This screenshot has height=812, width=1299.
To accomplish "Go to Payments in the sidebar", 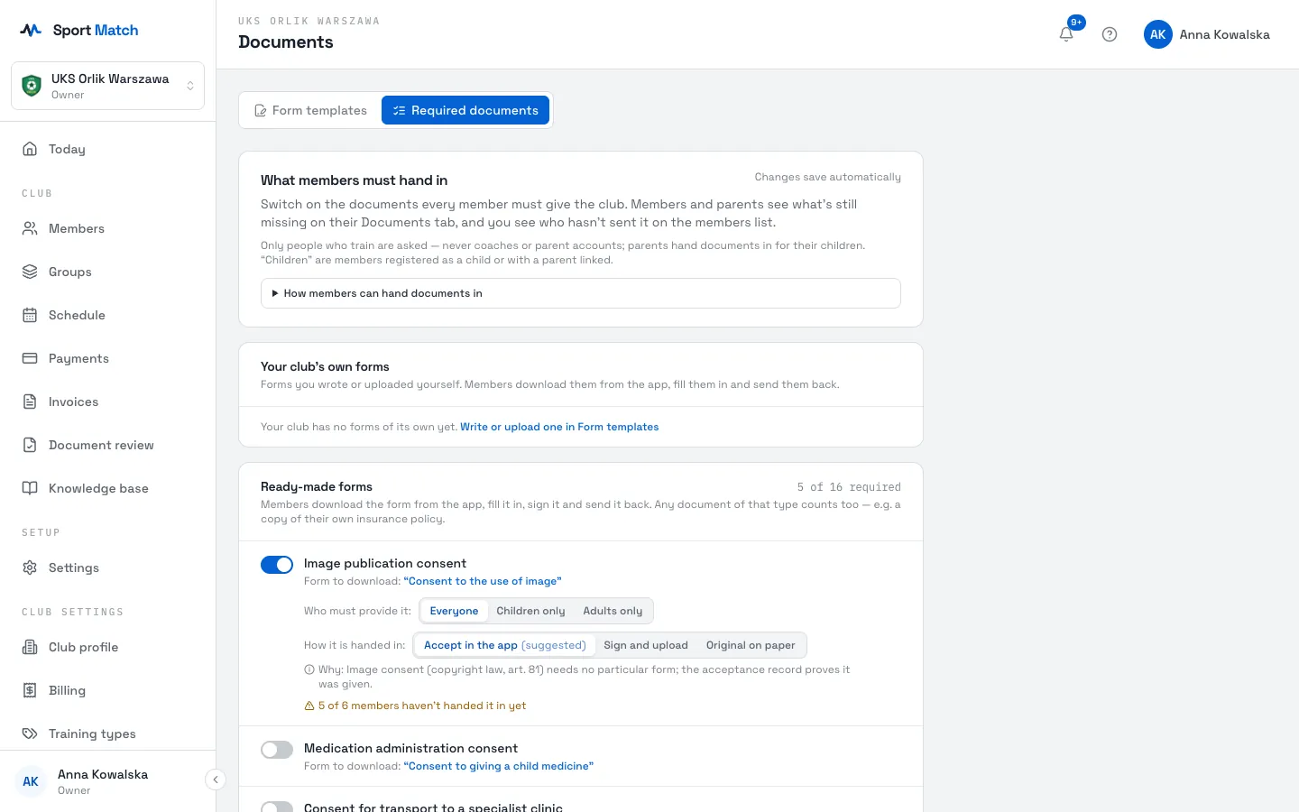I will pyautogui.click(x=107, y=358).
